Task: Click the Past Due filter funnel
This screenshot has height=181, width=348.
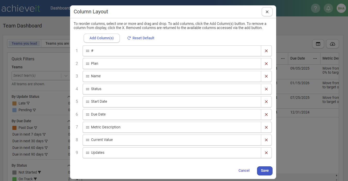Action: click(36, 128)
